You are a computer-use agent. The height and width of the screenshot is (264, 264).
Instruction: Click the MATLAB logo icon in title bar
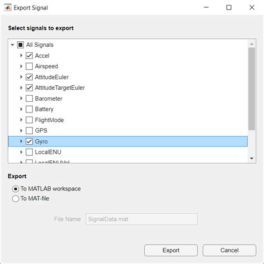pyautogui.click(x=8, y=8)
